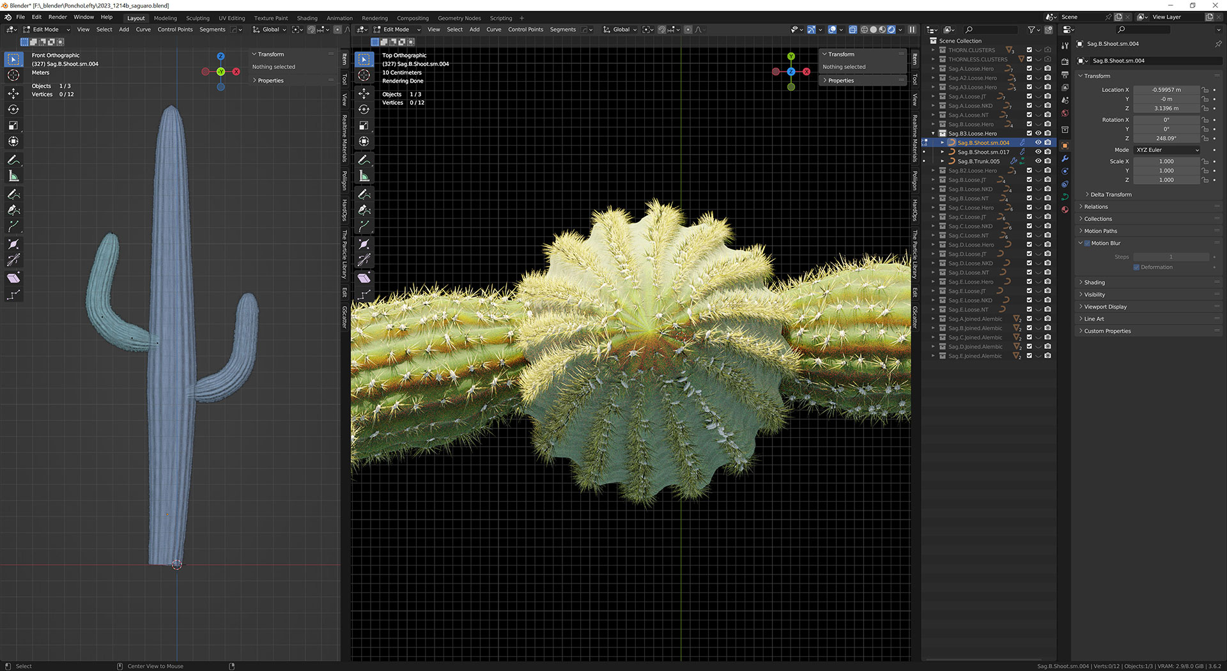Open the rotation Mode XYZ Euler dropdown
Screen dimensions: 1227x671
click(1167, 150)
